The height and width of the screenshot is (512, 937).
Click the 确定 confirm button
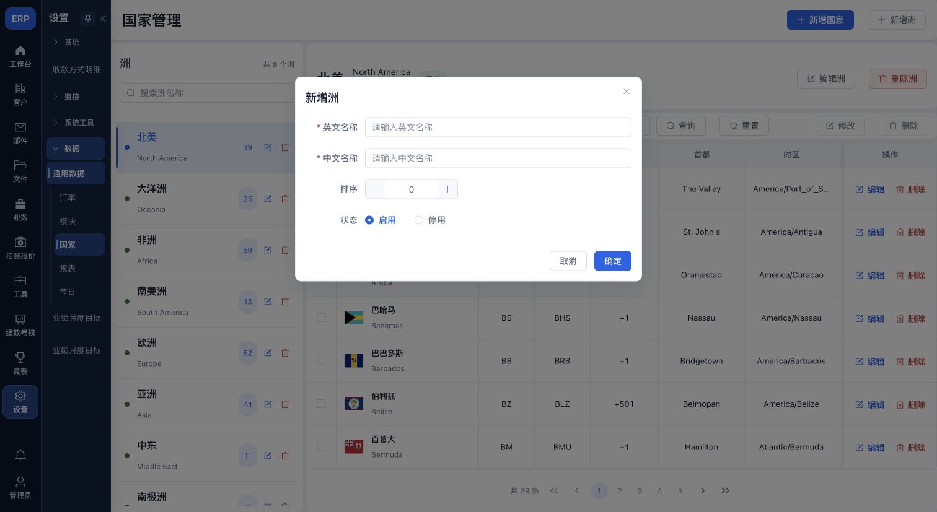[x=612, y=261]
